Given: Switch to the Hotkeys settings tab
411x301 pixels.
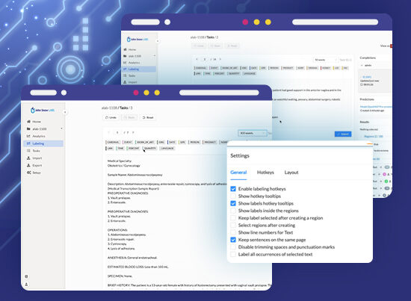Looking at the screenshot, I should pyautogui.click(x=265, y=173).
